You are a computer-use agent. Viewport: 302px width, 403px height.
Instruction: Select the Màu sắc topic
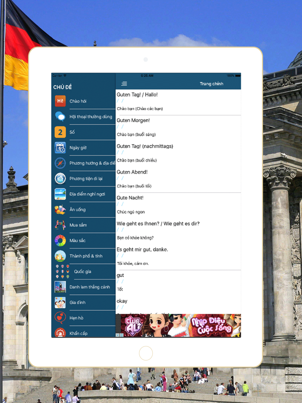(84, 241)
